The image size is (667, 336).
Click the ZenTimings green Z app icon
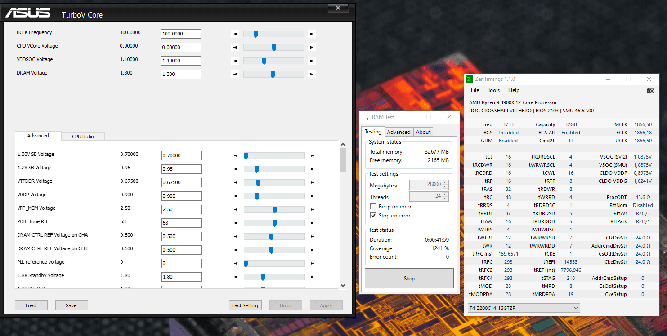470,79
